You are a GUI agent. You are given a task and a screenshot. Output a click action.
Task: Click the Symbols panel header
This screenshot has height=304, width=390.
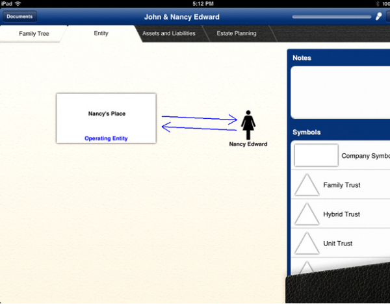[306, 133]
